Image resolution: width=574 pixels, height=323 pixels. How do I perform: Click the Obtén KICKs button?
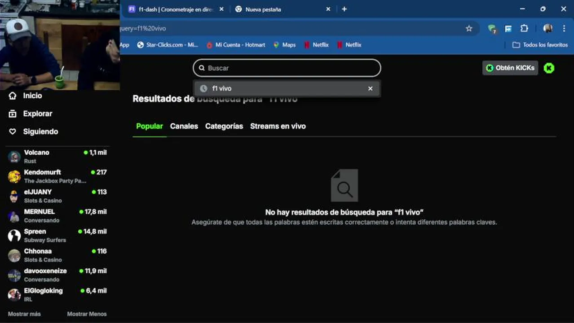(510, 68)
